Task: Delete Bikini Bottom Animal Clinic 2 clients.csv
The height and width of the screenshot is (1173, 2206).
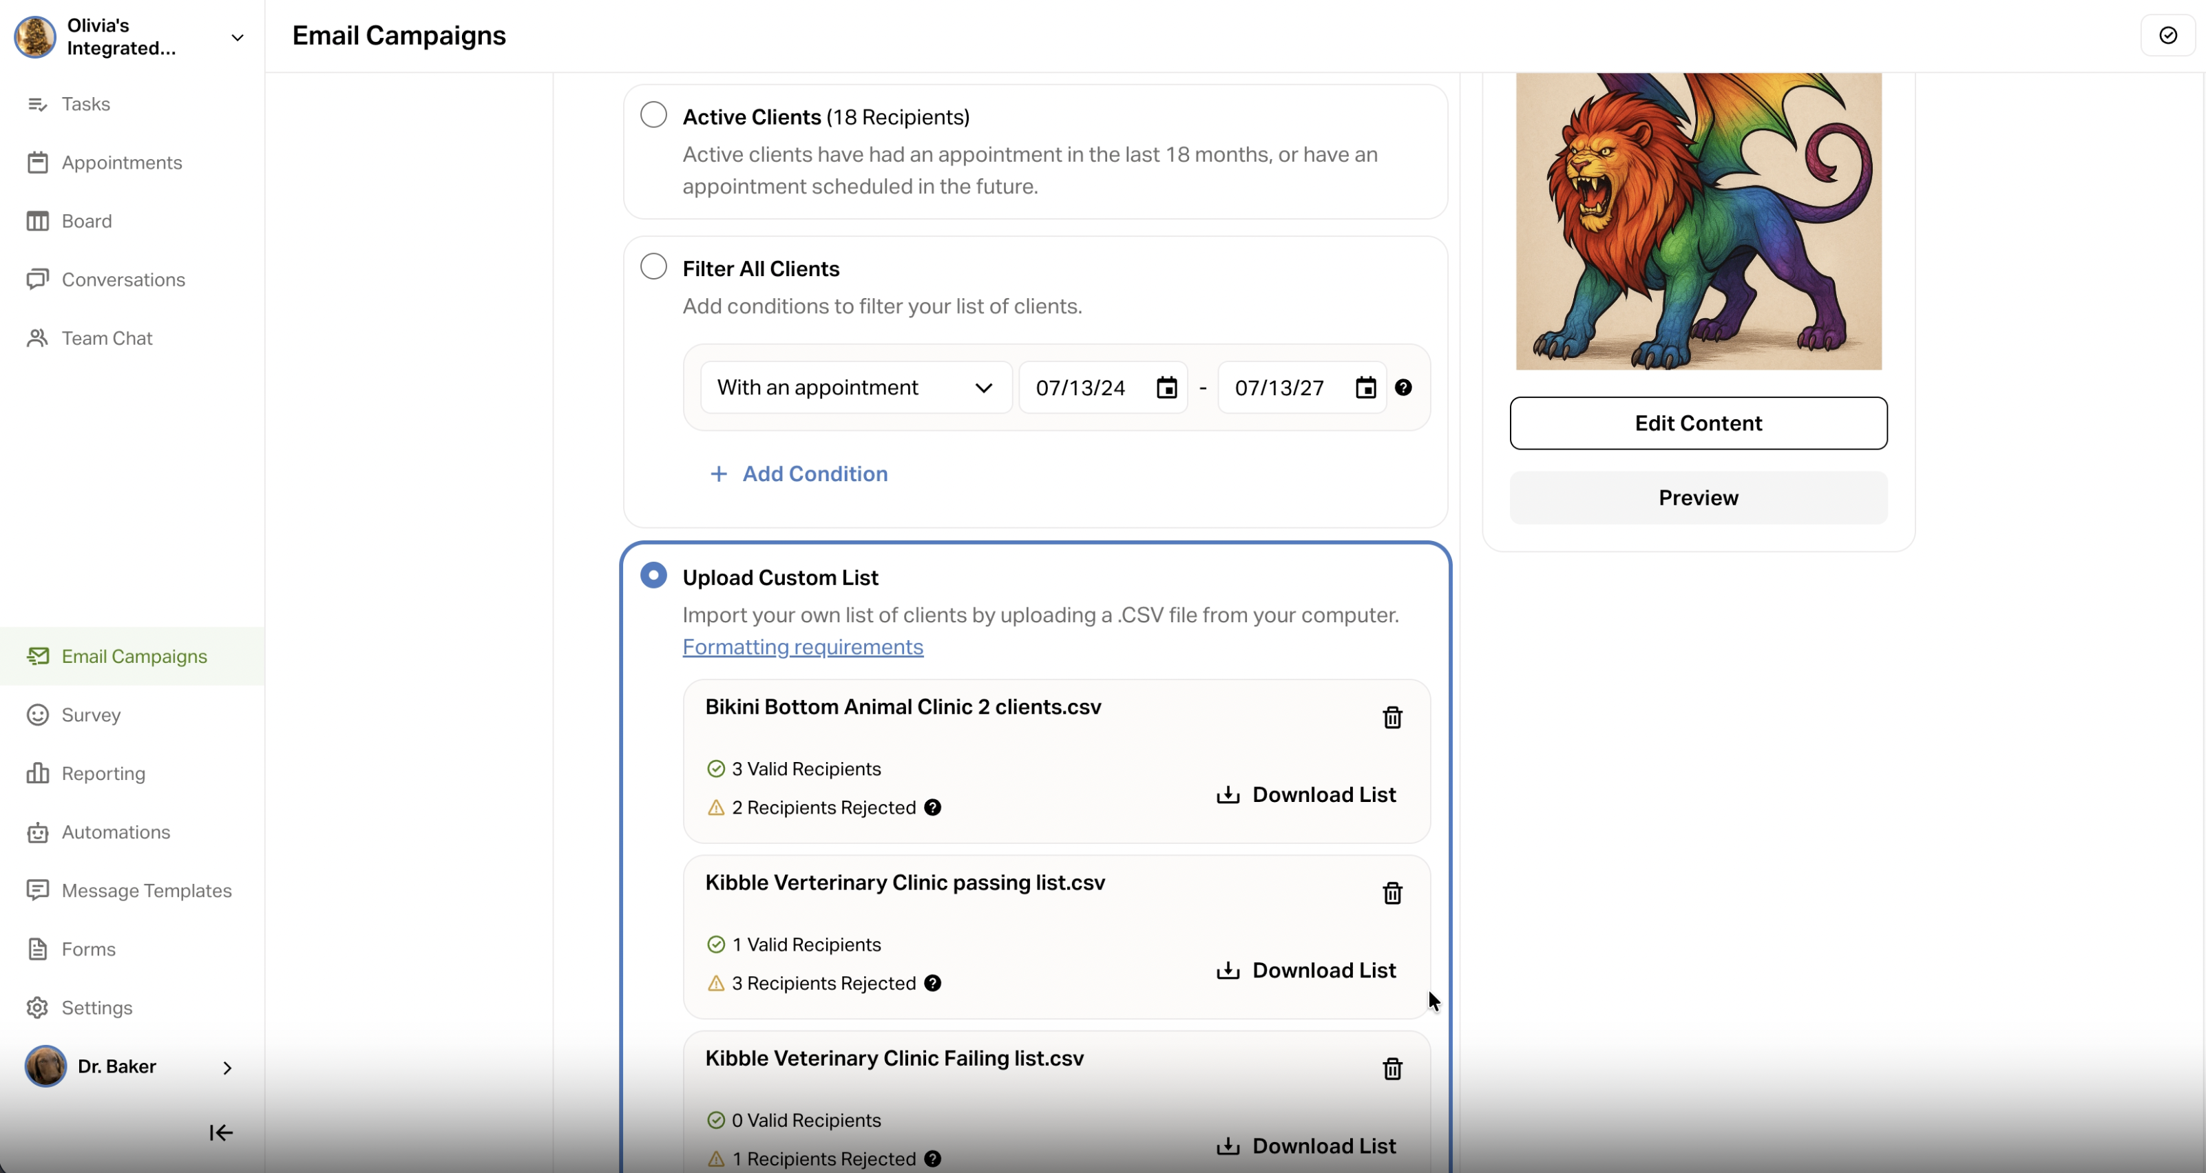Action: 1392,717
